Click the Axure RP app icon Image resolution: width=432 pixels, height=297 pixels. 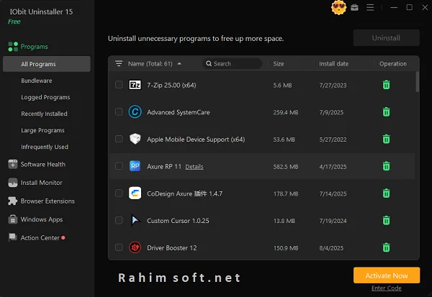135,166
